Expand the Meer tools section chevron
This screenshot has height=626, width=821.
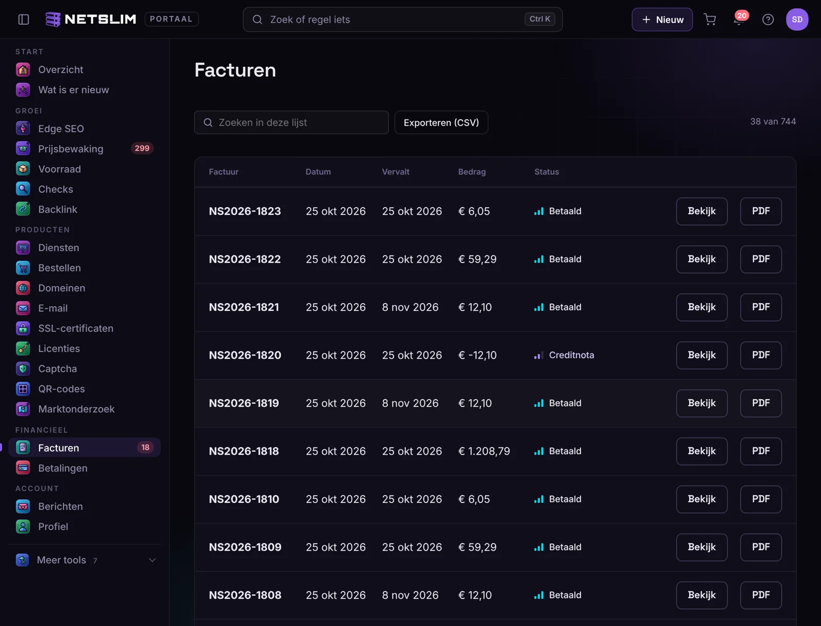[x=152, y=560]
